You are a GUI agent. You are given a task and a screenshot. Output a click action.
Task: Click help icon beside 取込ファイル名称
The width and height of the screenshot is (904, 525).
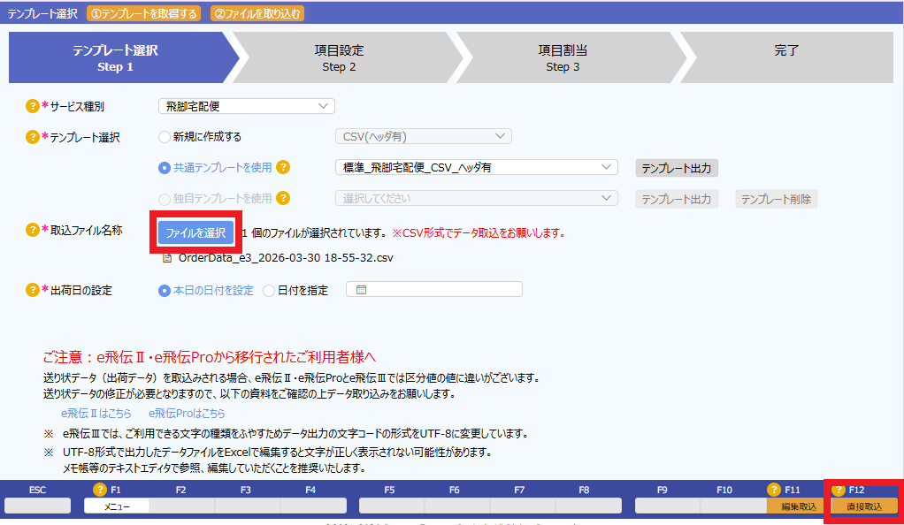33,230
